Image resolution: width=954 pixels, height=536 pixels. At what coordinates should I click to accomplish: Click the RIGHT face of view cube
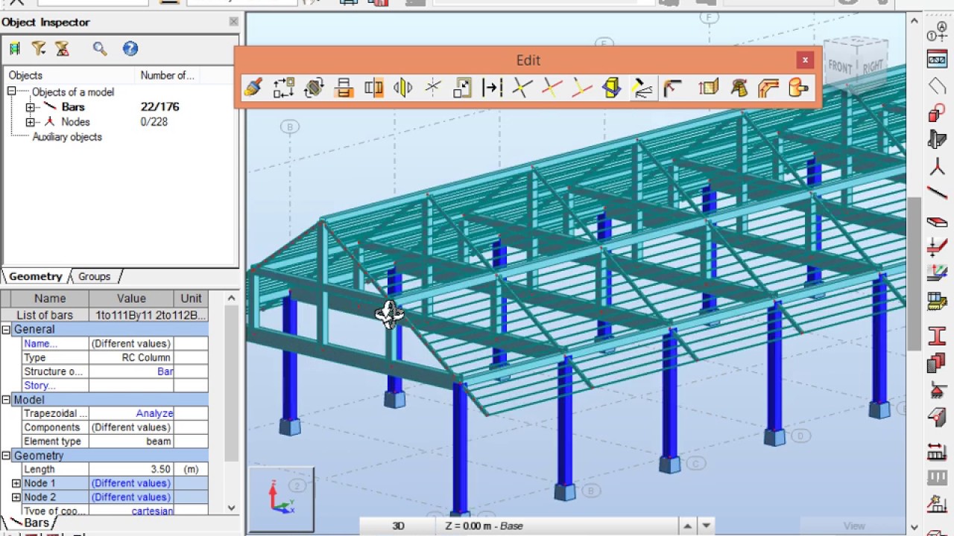pyautogui.click(x=873, y=67)
